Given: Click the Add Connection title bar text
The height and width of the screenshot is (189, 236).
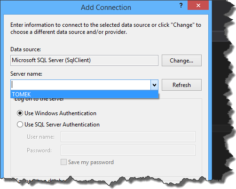Looking at the screenshot, I should pos(106,8).
